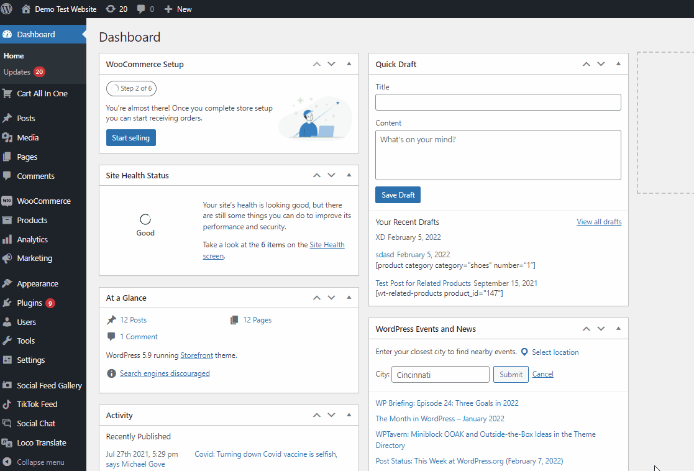Toggle the WooCommerce Setup panel triangle
This screenshot has width=694, height=471.
(349, 64)
